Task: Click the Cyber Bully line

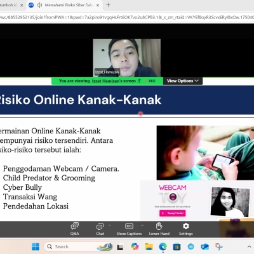Action: point(22,187)
